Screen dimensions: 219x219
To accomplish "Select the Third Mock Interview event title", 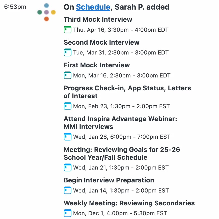I will (x=98, y=19).
